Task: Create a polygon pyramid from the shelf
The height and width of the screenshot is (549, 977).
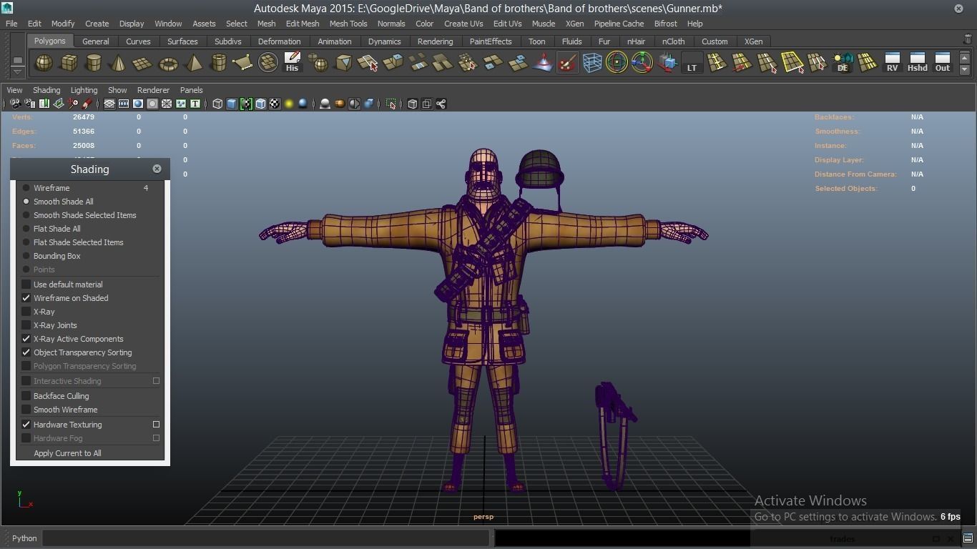Action: (x=193, y=64)
